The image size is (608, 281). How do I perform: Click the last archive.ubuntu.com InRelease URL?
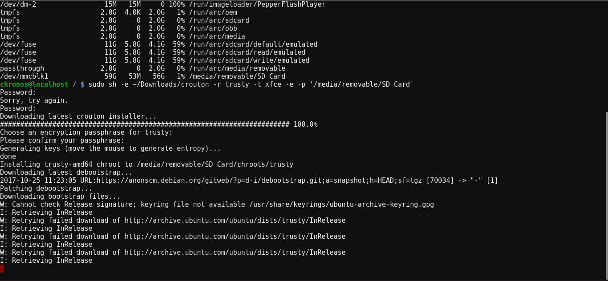click(235, 253)
